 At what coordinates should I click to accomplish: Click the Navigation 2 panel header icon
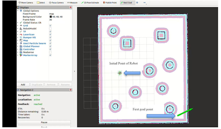point(18,90)
